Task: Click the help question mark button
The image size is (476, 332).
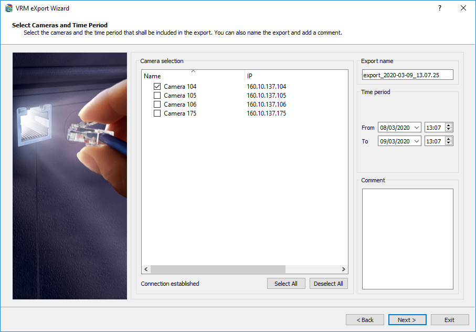Action: point(439,8)
